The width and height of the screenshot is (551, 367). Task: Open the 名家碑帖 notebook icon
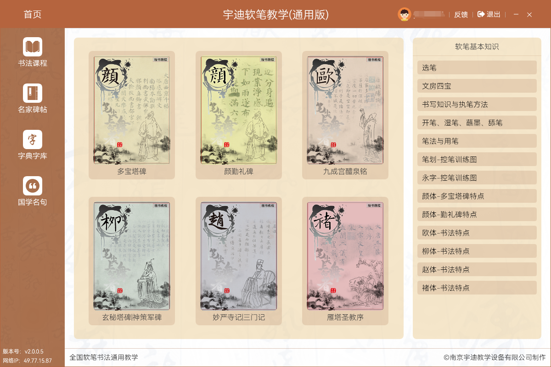coord(33,93)
